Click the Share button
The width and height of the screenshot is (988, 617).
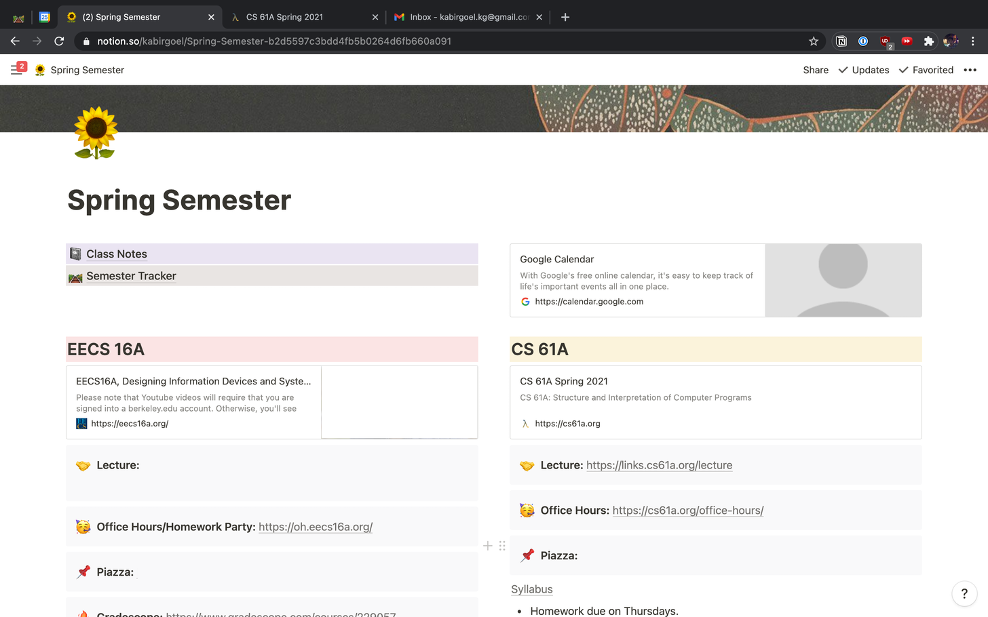click(x=816, y=70)
